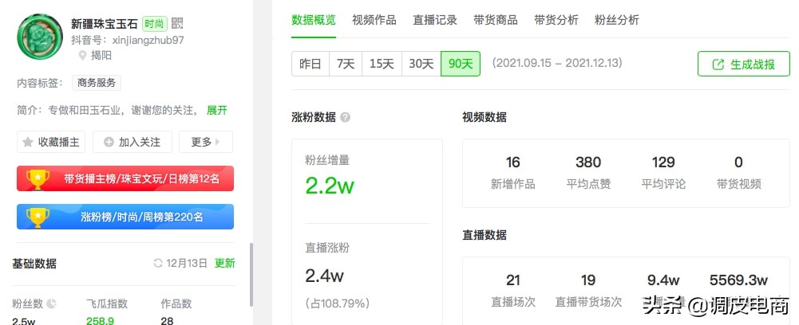This screenshot has height=325, width=799.
Task: Click the 收藏播主 button
Action: tap(51, 142)
